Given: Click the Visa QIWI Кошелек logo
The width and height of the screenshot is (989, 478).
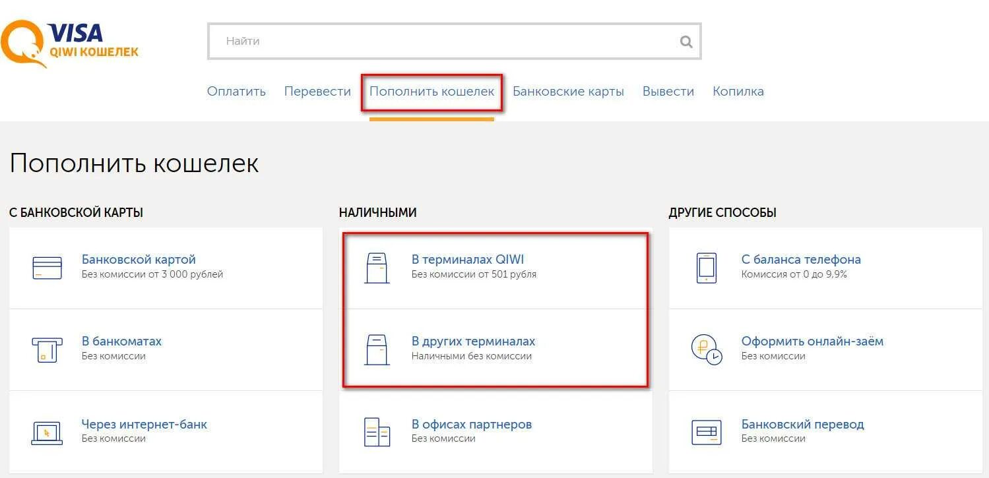Looking at the screenshot, I should (x=69, y=44).
